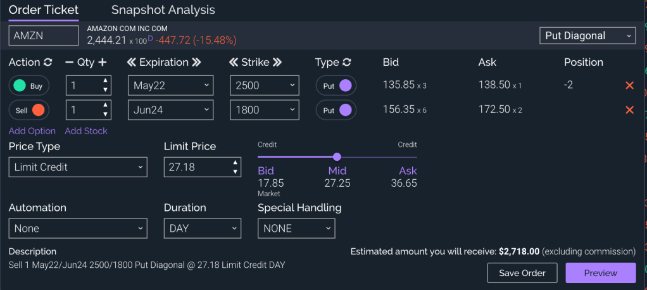The width and height of the screenshot is (647, 290).
Task: Toggle the Put type for the May22 leg
Action: pyautogui.click(x=336, y=86)
